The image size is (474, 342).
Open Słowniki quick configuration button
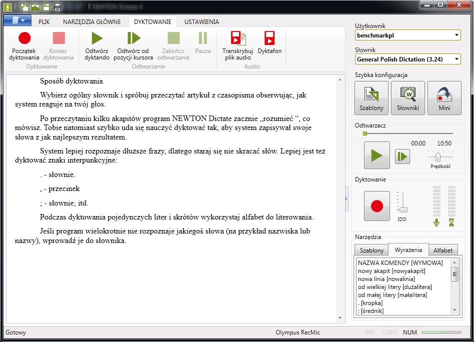(x=408, y=98)
